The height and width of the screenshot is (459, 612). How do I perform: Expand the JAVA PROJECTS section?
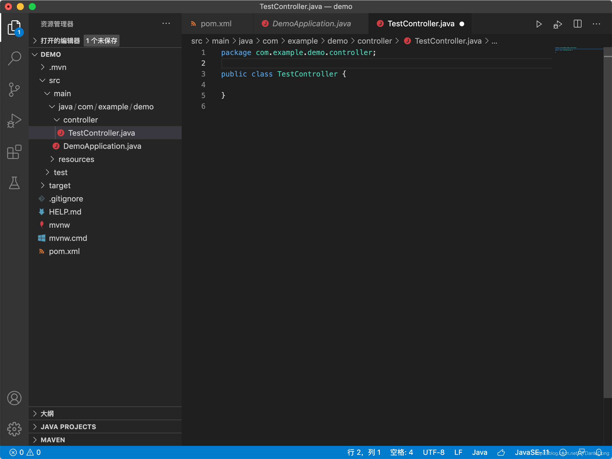[105, 427]
